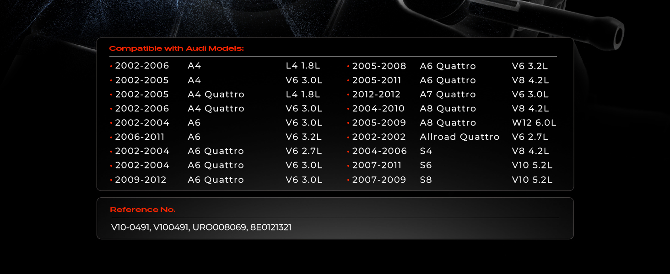Image resolution: width=670 pixels, height=274 pixels.
Task: Click the W12 6.0L engine entry
Action: click(x=534, y=123)
